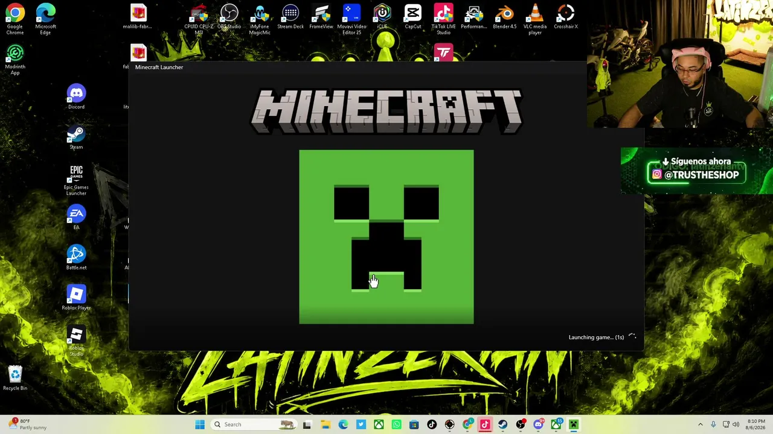
Task: Select the TikTok LIVE Studio desktop icon
Action: tap(443, 19)
